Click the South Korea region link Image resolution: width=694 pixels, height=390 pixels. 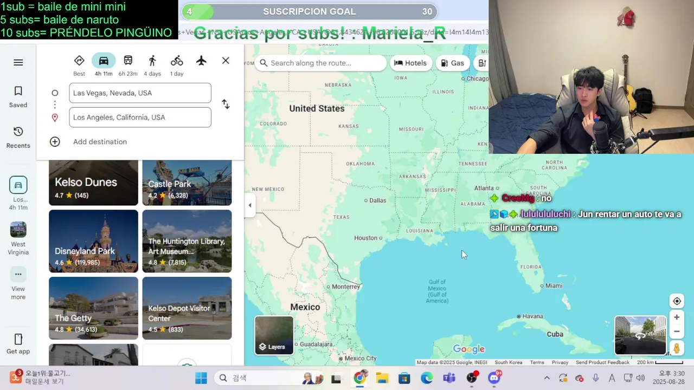509,362
